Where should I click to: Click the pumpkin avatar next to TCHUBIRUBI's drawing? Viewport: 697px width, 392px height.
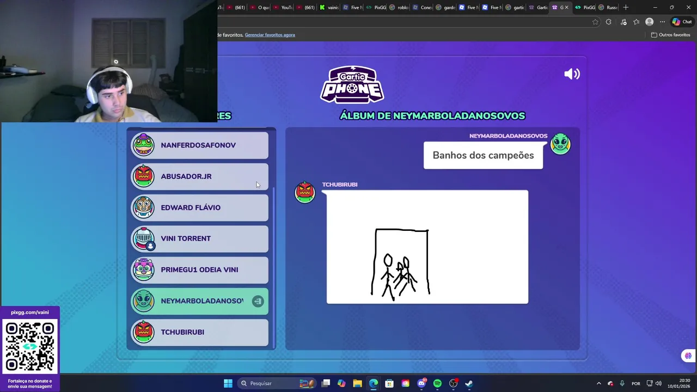click(x=305, y=192)
